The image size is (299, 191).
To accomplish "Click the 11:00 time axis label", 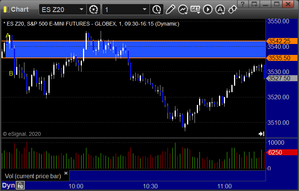I will click(225, 186).
